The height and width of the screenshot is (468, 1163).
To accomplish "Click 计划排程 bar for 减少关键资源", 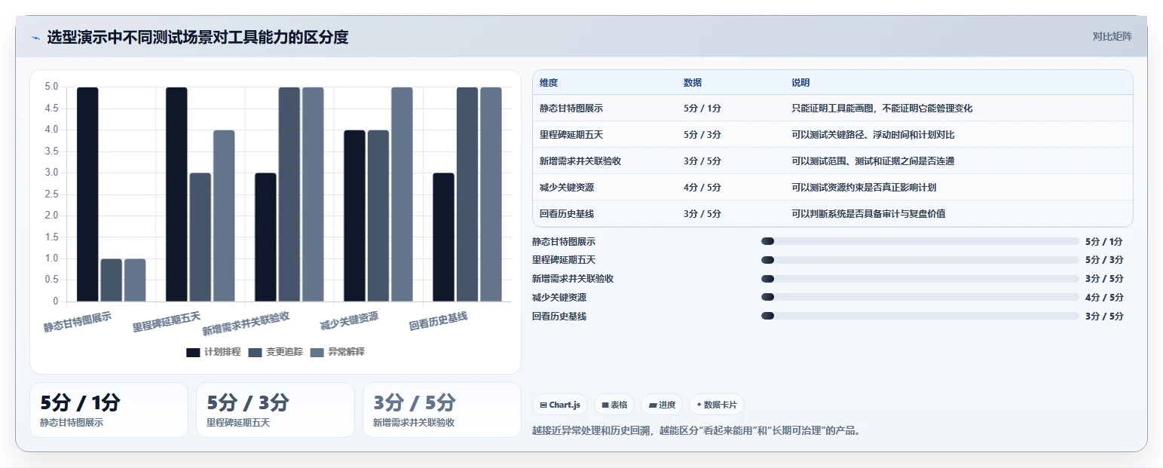I will [x=354, y=216].
